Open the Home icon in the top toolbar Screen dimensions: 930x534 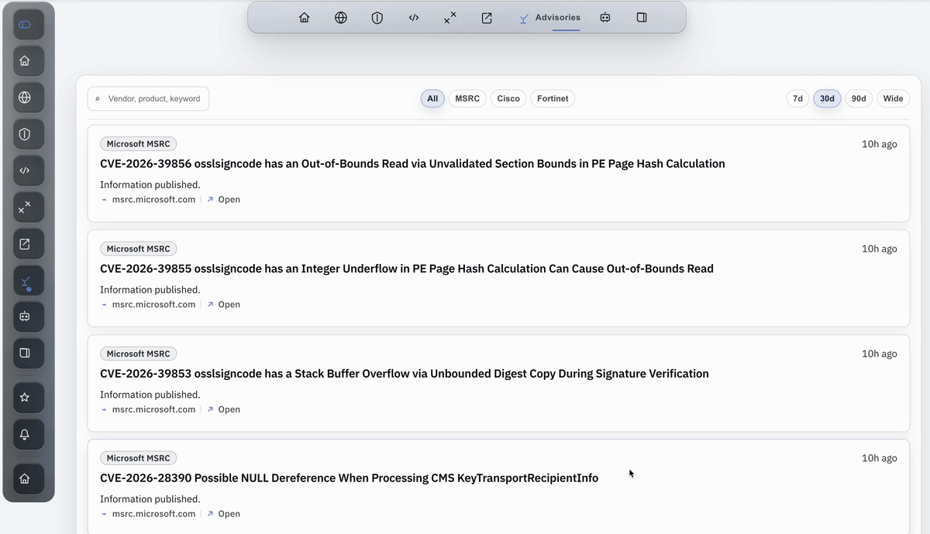click(305, 17)
